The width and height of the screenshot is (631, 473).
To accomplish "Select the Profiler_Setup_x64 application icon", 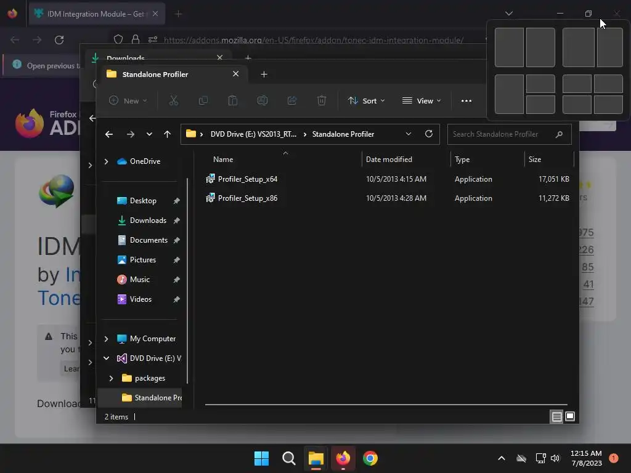I will 210,179.
